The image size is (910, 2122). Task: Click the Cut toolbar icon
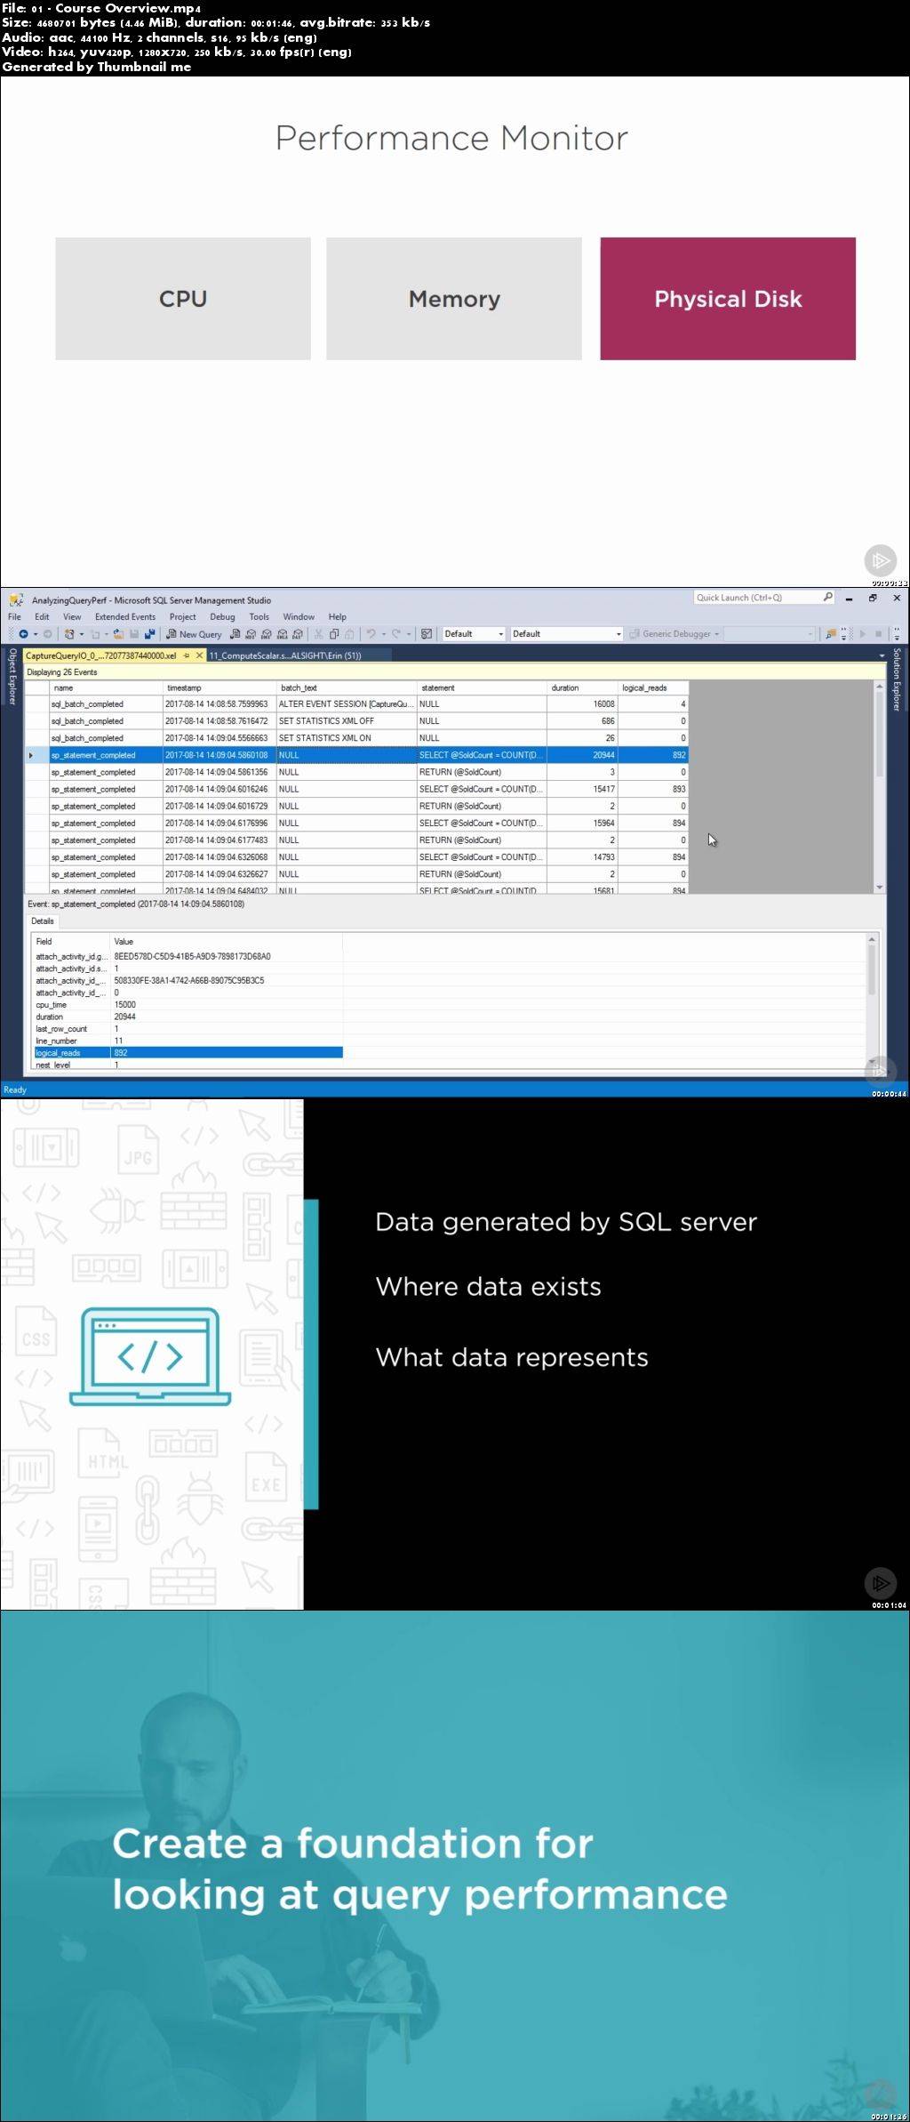click(x=318, y=634)
